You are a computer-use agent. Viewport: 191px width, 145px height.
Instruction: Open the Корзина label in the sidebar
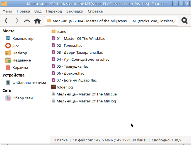pyautogui.click(x=20, y=67)
